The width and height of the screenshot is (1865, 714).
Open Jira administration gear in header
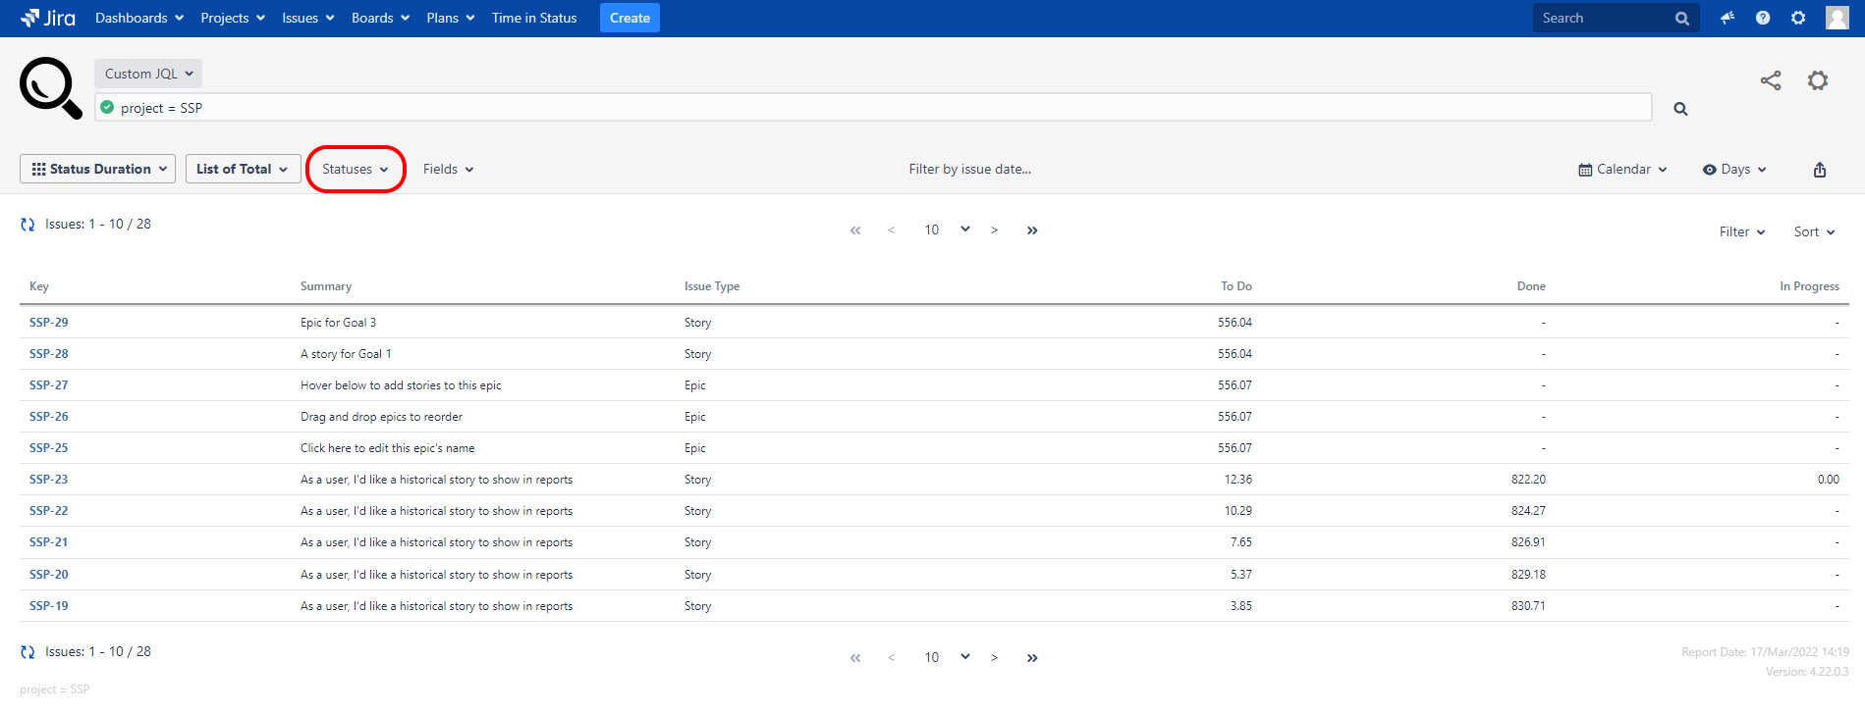pyautogui.click(x=1797, y=18)
